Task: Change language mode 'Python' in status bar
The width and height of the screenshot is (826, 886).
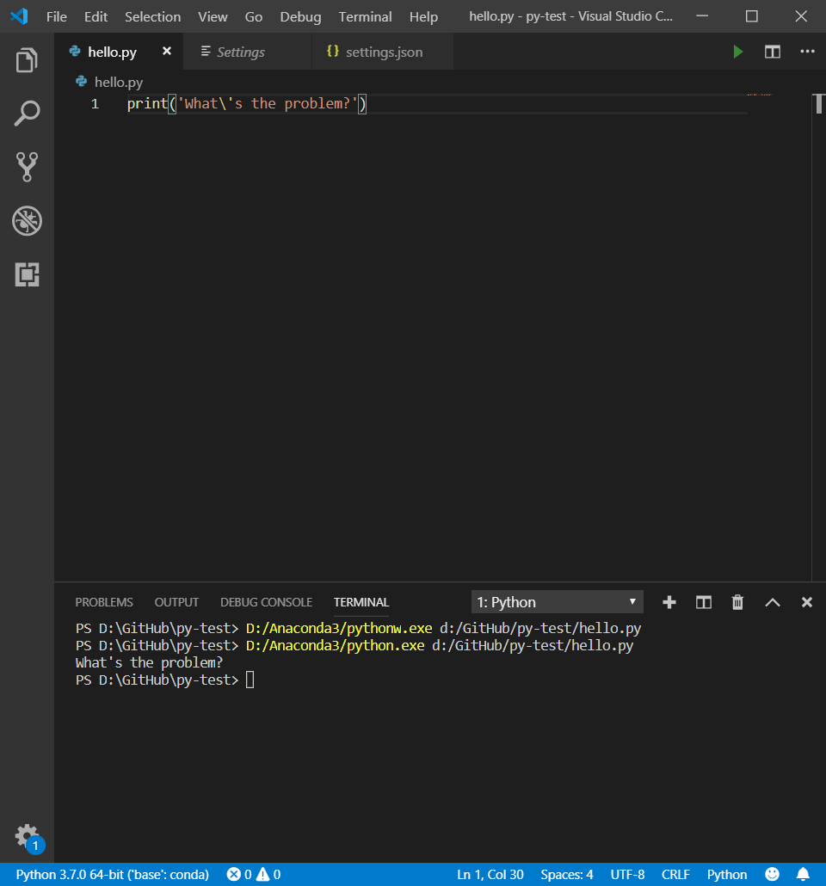Action: click(727, 874)
